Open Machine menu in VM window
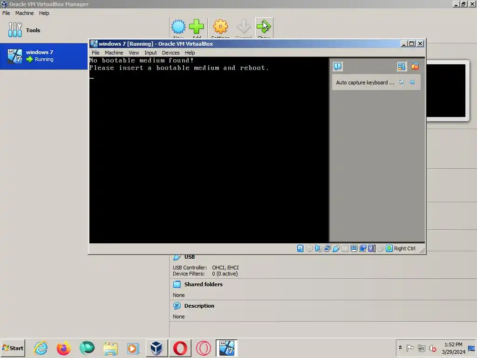 point(114,53)
